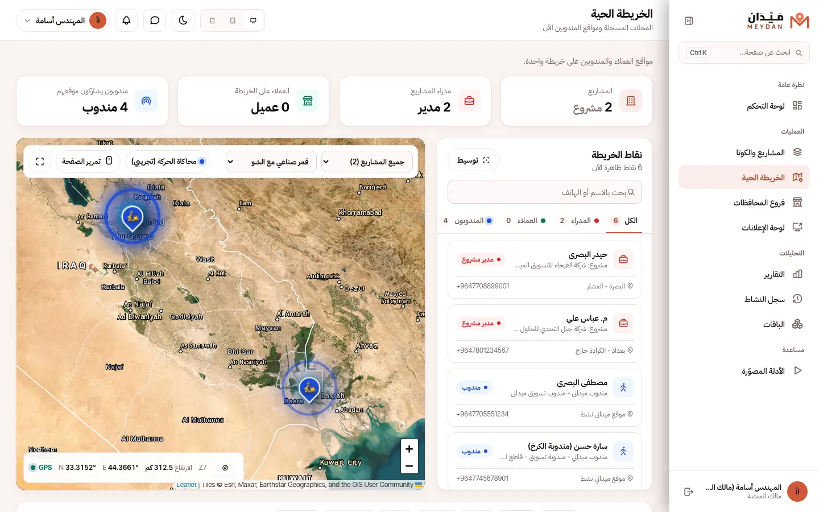Open حيدر البصري manager card

pos(545,270)
